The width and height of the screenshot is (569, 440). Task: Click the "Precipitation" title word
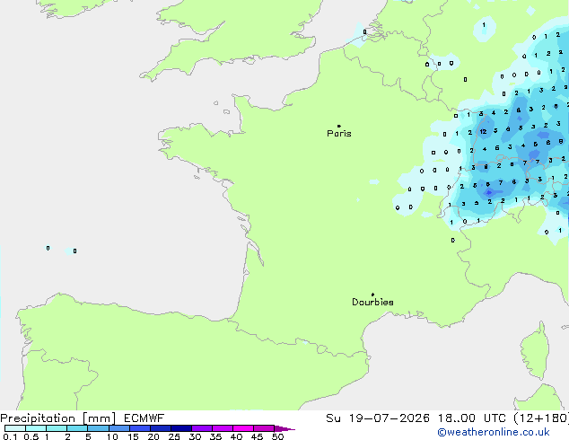coord(38,418)
